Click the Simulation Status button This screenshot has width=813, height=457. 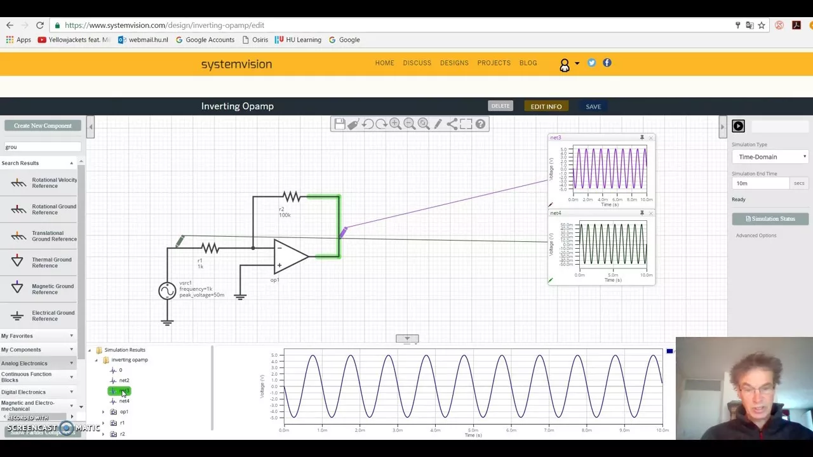[x=770, y=219]
